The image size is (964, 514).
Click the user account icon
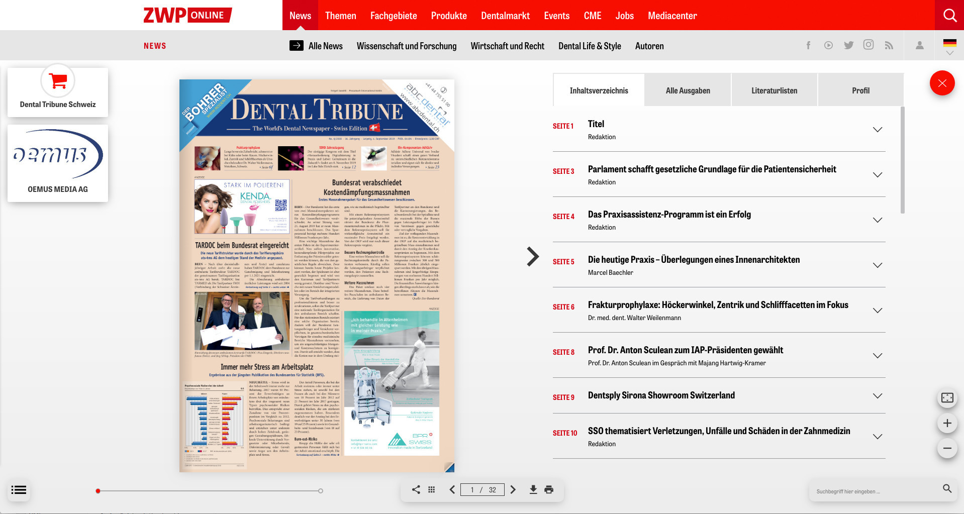[919, 45]
